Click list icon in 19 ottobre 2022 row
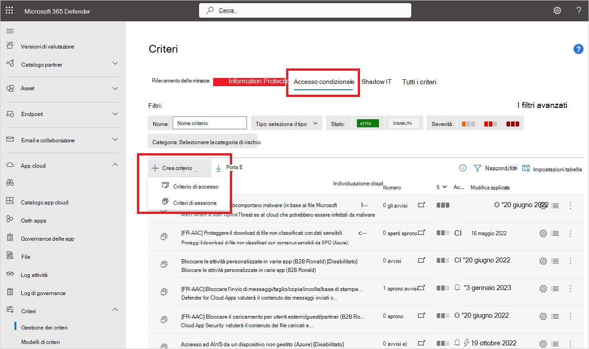 point(555,344)
